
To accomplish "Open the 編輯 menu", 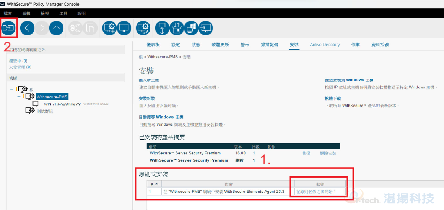I will [26, 14].
